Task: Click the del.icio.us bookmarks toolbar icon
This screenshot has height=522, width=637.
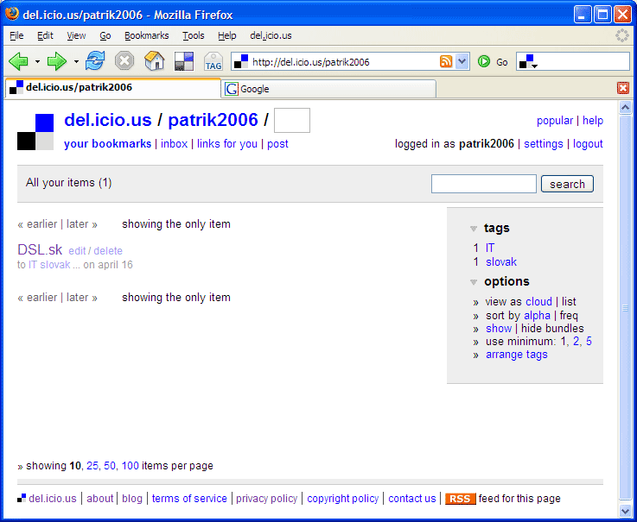Action: pyautogui.click(x=183, y=61)
